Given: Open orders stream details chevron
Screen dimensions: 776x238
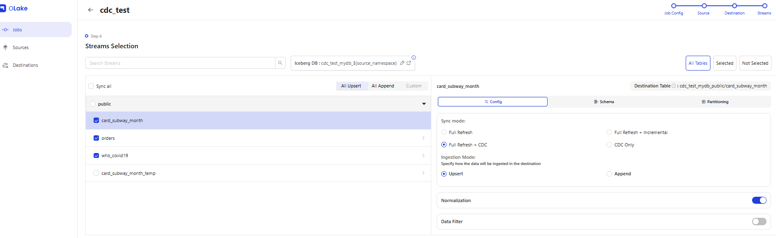Looking at the screenshot, I should click(423, 138).
